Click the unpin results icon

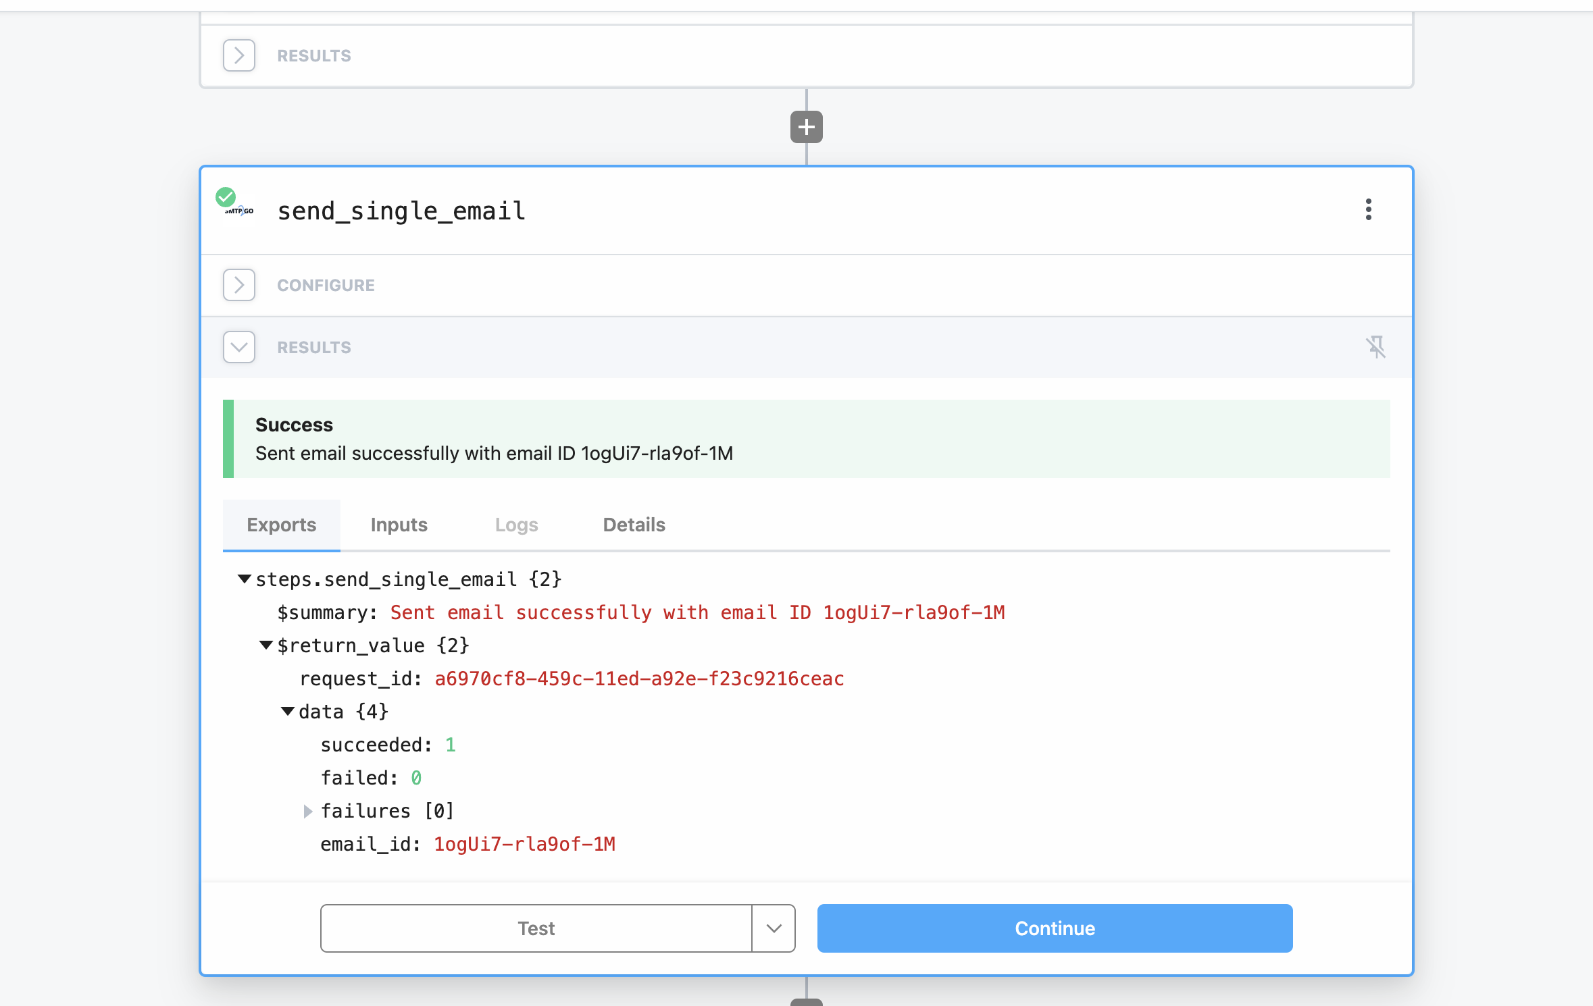tap(1375, 347)
